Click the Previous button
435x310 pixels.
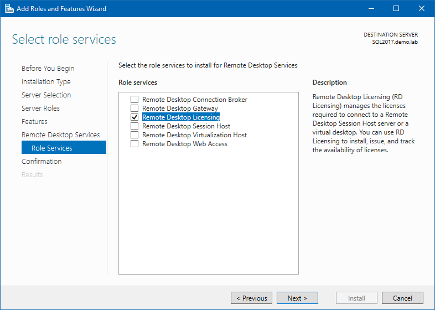coord(251,298)
